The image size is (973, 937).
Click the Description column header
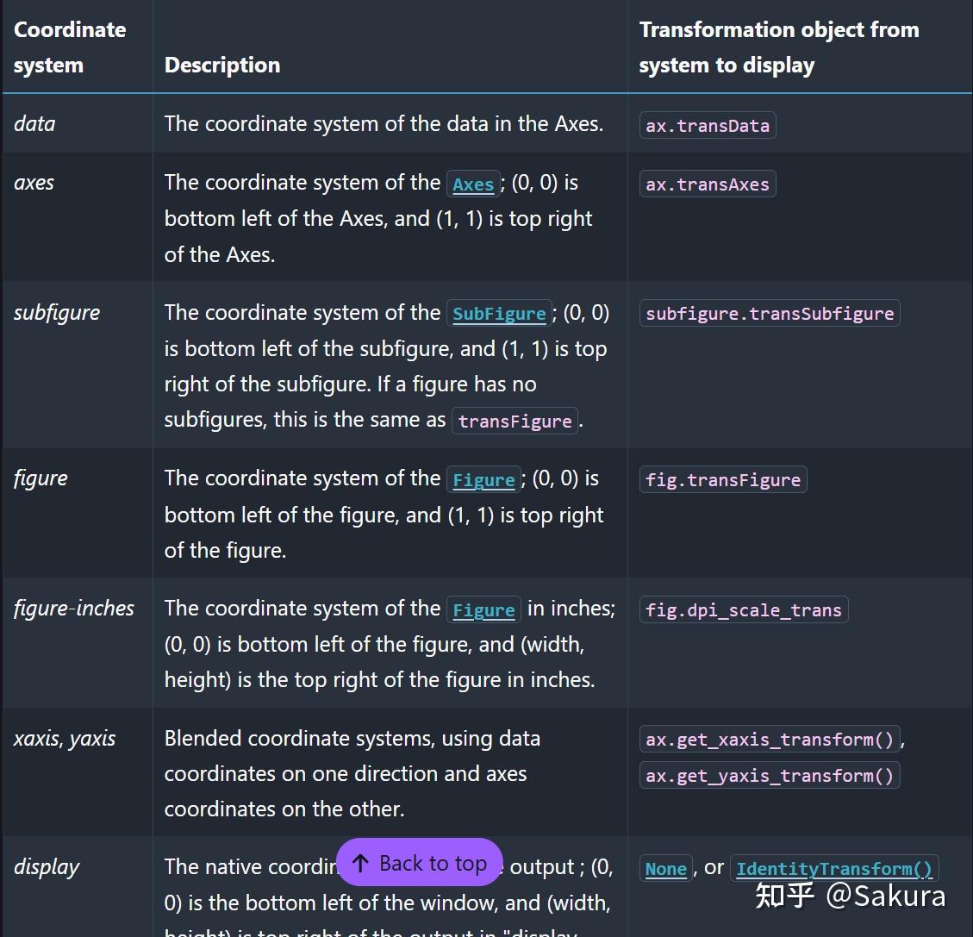(x=222, y=66)
